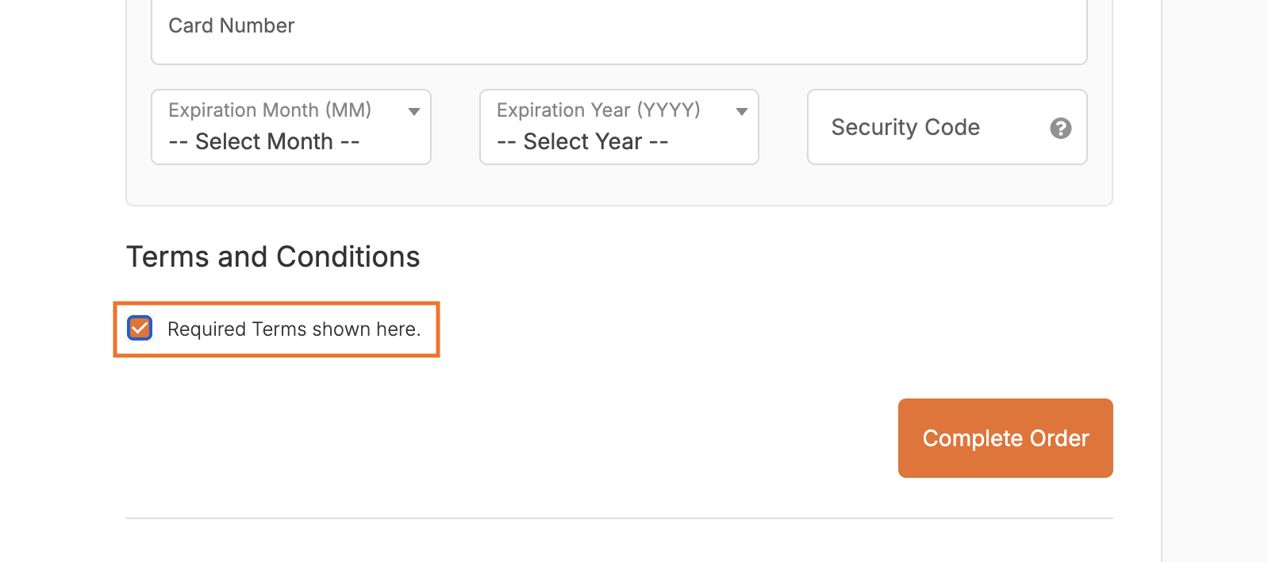Click the 'Security Code' placeholder label
Viewport: 1268px width, 562px height.
(905, 128)
